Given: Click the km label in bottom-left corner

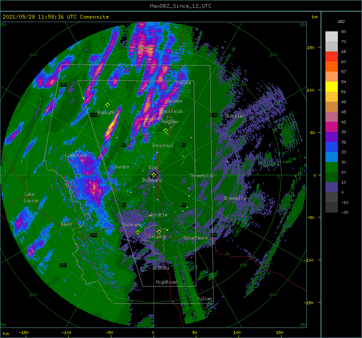Looking at the screenshot, I should click(6, 334).
